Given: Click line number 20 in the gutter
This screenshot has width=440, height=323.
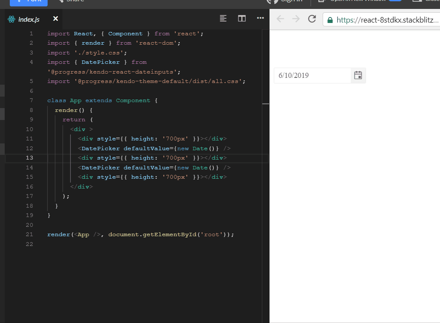Looking at the screenshot, I should click(x=29, y=225).
